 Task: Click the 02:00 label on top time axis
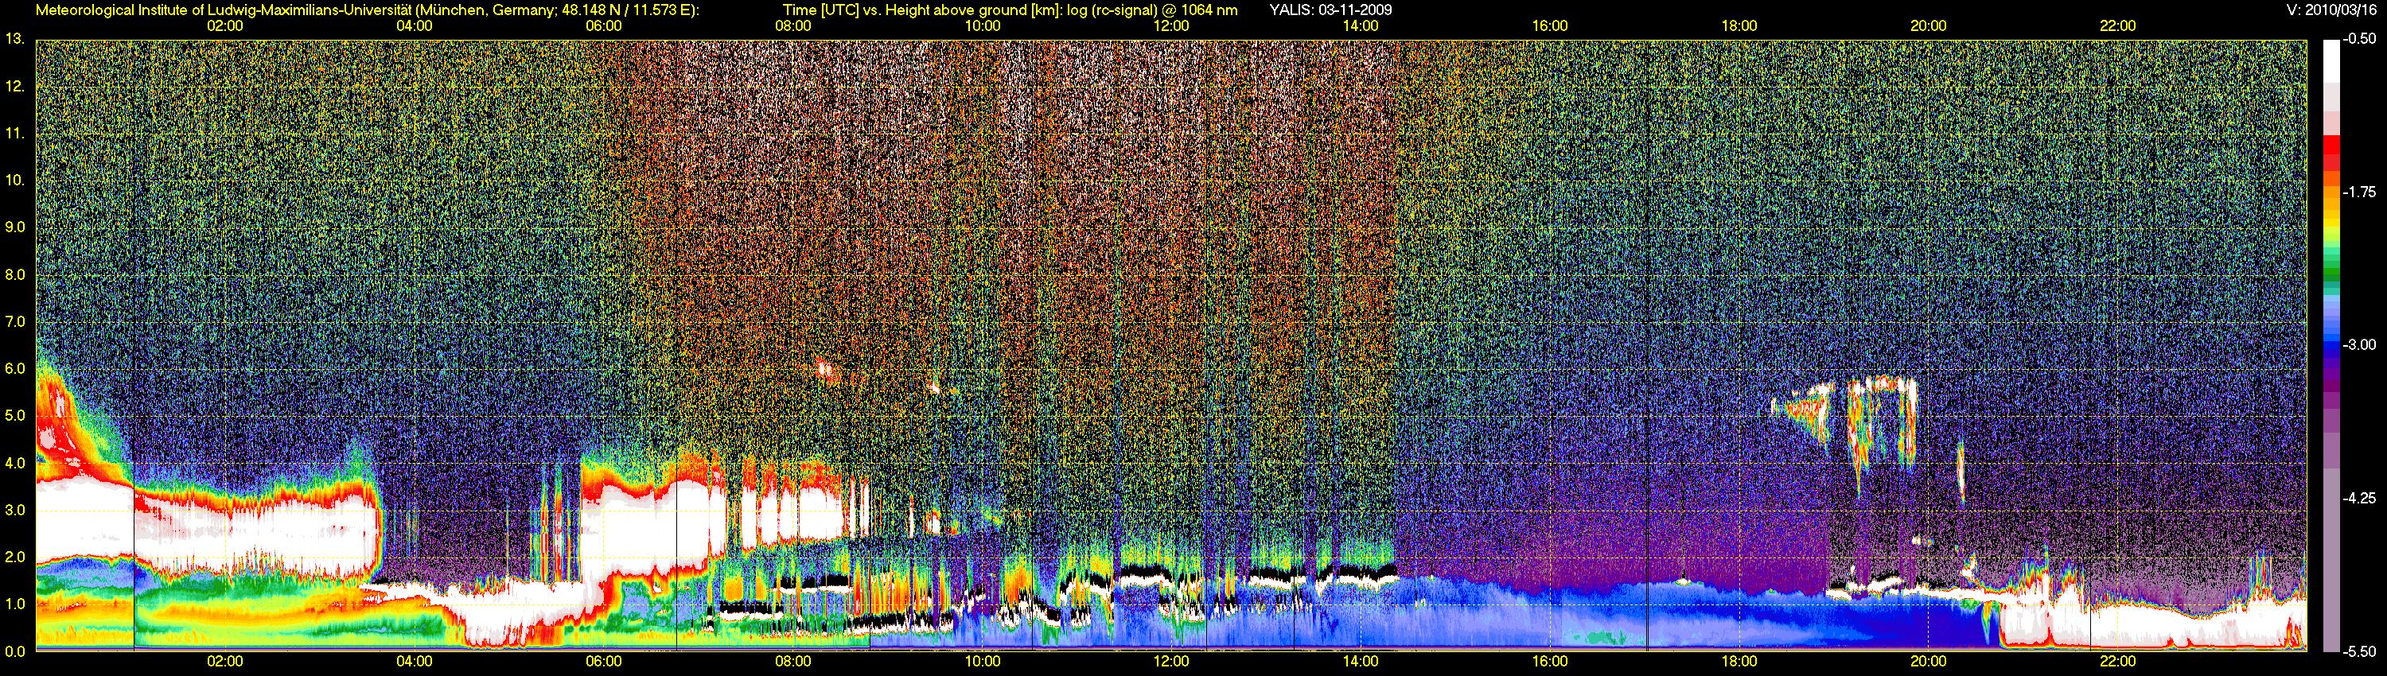224,26
